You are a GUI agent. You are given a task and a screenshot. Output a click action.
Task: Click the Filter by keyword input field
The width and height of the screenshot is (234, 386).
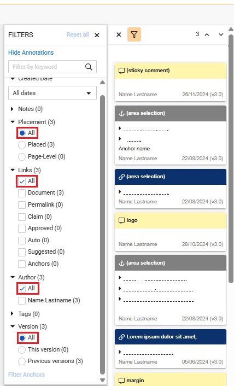(x=46, y=67)
